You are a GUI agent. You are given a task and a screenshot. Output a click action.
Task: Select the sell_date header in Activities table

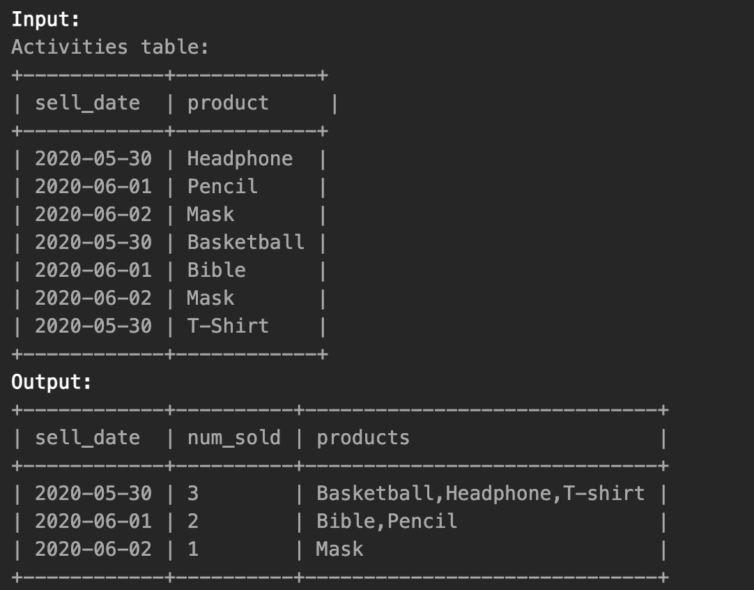pos(87,103)
